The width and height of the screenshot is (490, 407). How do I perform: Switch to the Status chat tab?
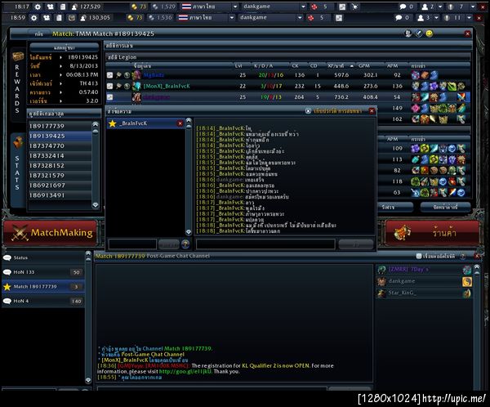point(43,257)
